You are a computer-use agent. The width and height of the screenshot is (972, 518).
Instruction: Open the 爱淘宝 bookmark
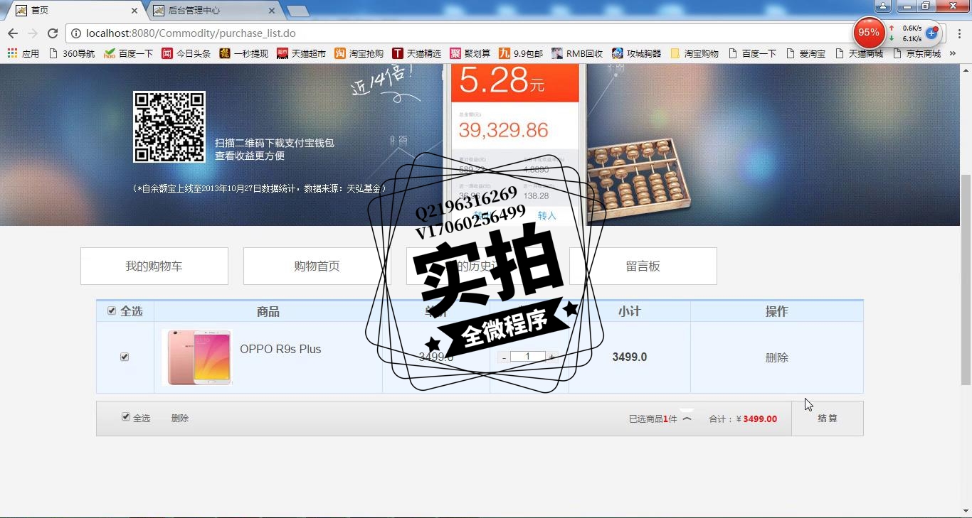[x=805, y=53]
